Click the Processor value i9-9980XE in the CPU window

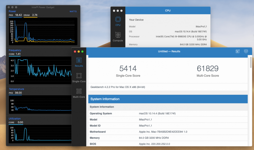[181, 38]
